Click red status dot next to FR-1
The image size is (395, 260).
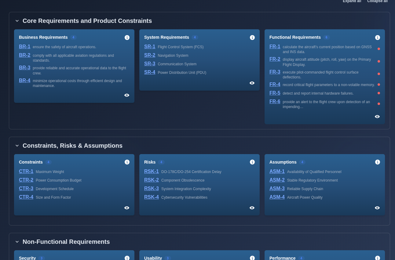379,49
